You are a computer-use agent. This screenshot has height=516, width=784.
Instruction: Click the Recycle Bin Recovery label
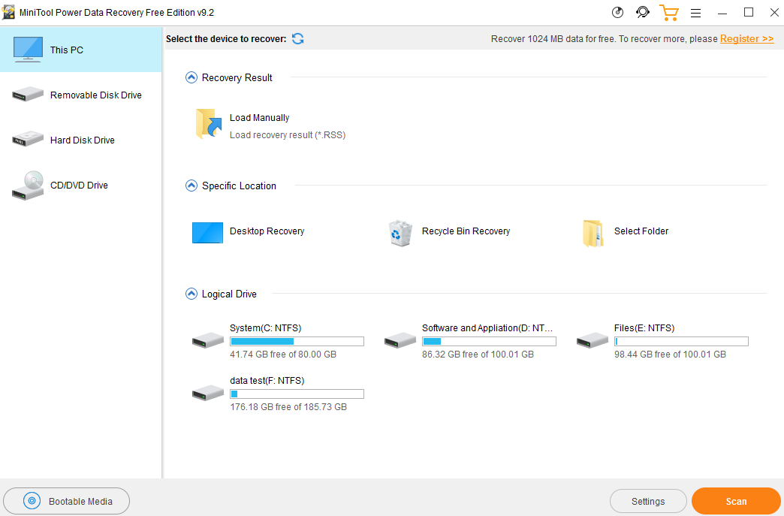point(466,231)
